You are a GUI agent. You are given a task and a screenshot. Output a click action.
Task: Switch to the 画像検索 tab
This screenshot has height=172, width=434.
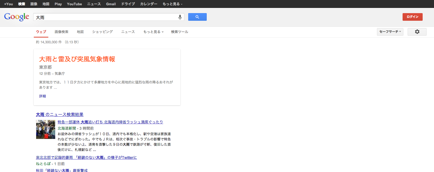pyautogui.click(x=61, y=32)
